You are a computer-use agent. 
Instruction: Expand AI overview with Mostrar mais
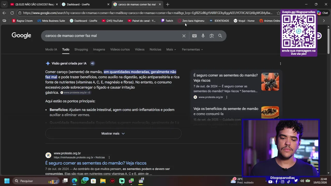[113, 134]
